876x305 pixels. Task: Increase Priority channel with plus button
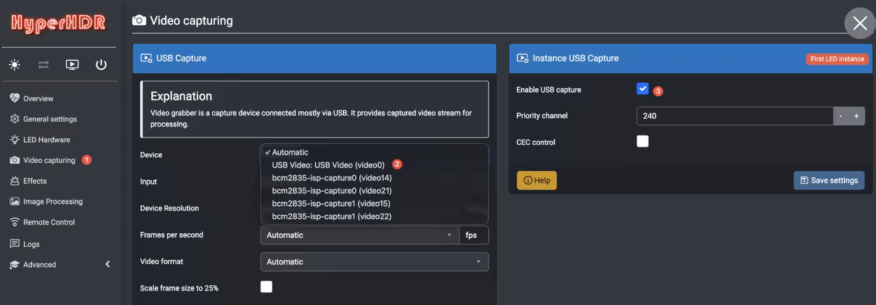tap(857, 116)
